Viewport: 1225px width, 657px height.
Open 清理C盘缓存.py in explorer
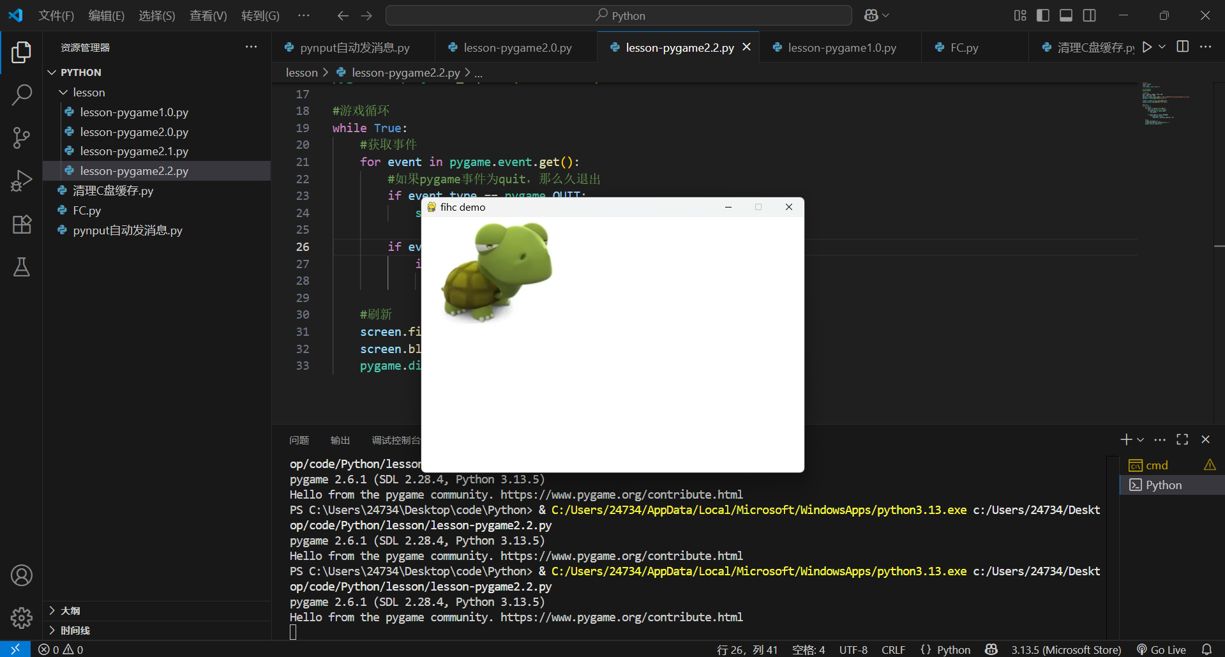coord(157,191)
